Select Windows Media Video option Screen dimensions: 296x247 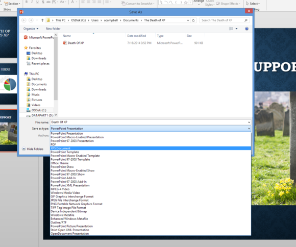point(151,193)
